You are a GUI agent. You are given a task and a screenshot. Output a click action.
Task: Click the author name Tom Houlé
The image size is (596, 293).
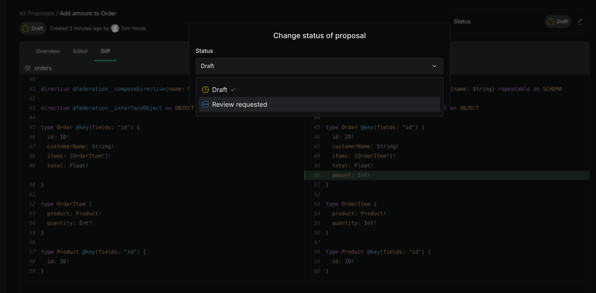(x=133, y=29)
